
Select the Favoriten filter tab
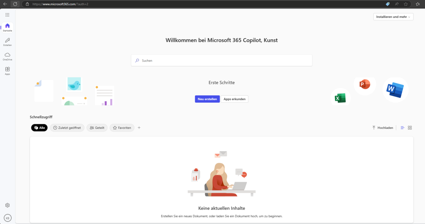[122, 128]
